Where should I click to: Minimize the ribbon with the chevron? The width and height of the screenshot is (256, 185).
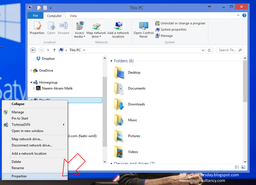coord(238,15)
